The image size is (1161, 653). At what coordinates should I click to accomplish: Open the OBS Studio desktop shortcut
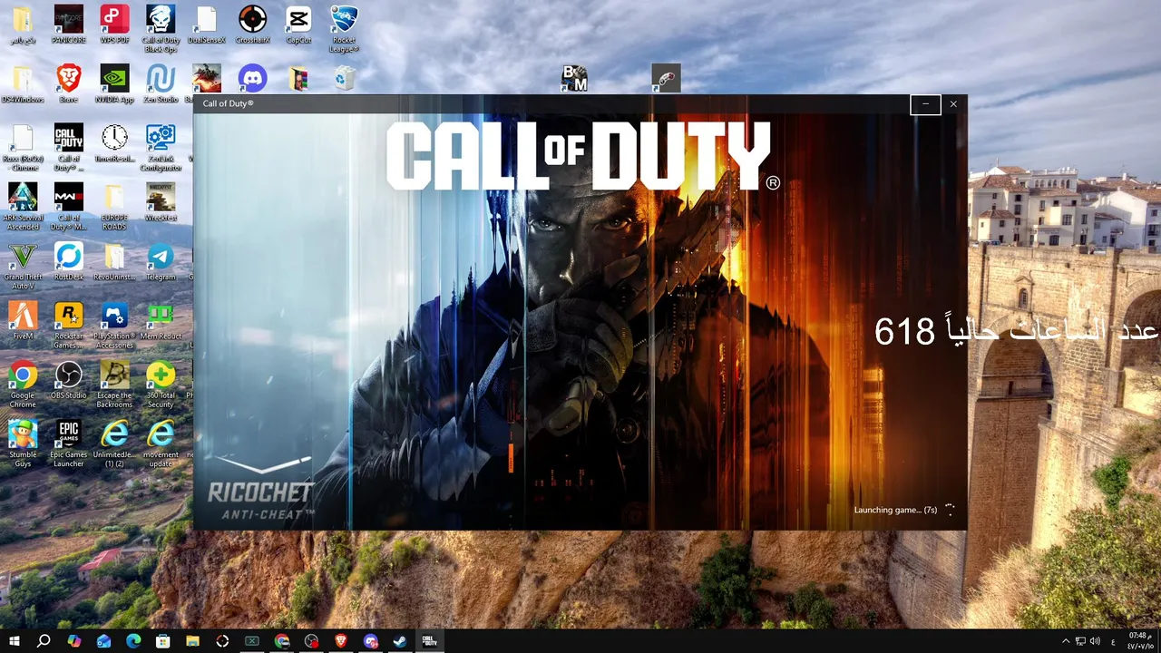(x=69, y=379)
